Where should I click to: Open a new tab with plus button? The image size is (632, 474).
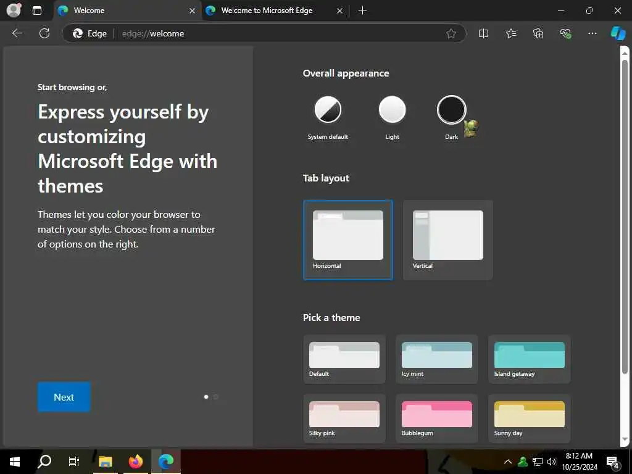pyautogui.click(x=362, y=10)
